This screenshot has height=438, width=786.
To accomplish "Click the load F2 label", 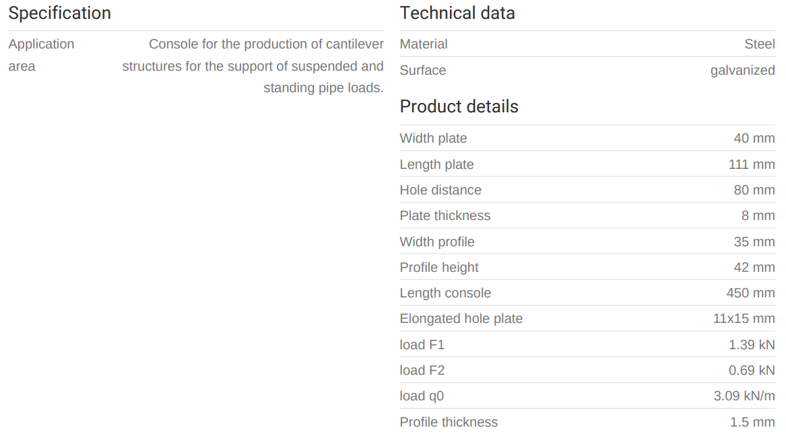I will pos(422,371).
